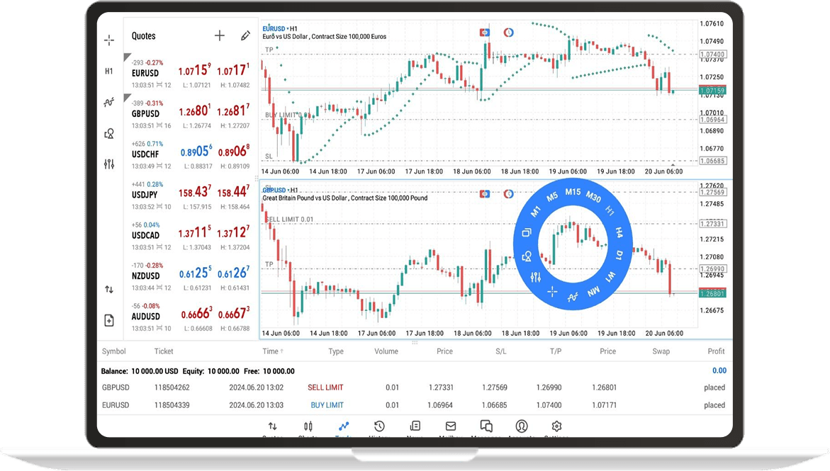Image resolution: width=830 pixels, height=471 pixels.
Task: Click the new order document icon in sidebar
Action: coord(109,320)
